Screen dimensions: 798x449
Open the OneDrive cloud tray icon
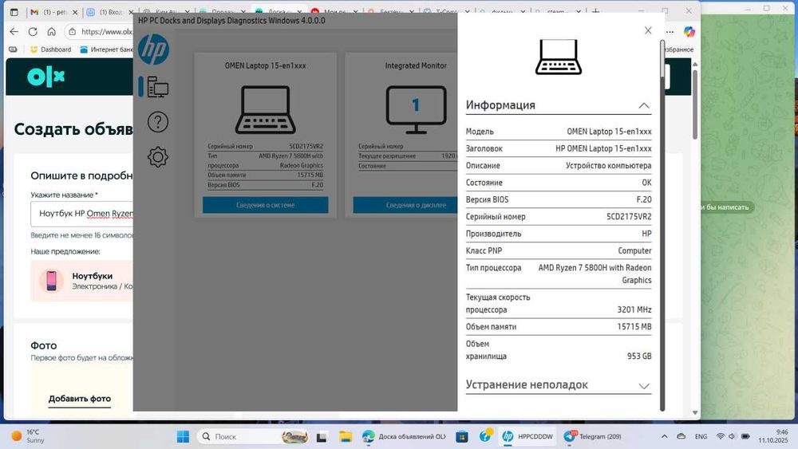click(x=681, y=436)
